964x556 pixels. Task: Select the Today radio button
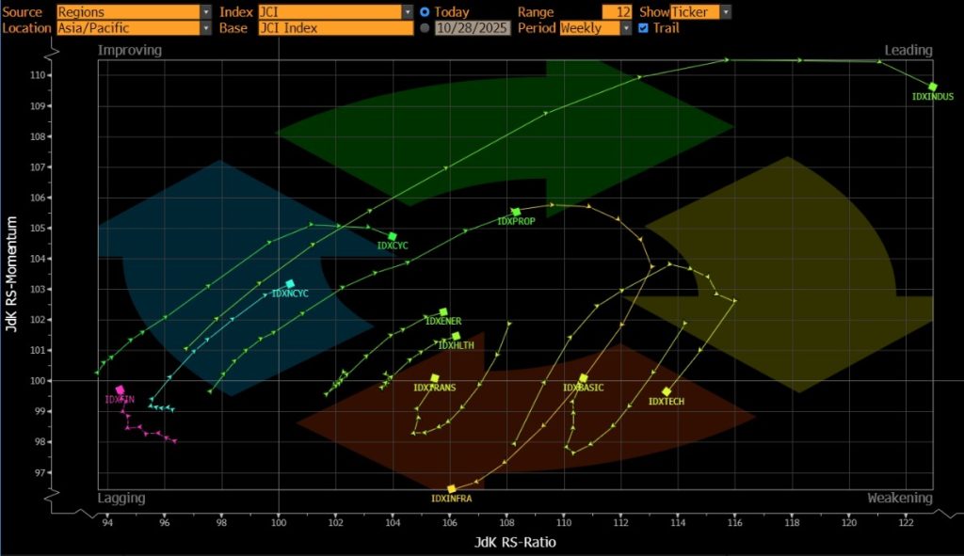tap(426, 12)
